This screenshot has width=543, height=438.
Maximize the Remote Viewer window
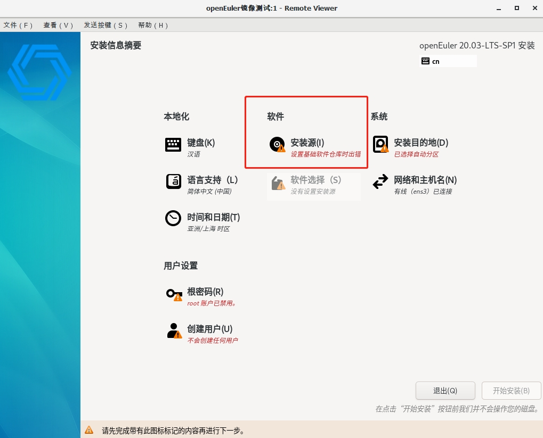[x=516, y=8]
